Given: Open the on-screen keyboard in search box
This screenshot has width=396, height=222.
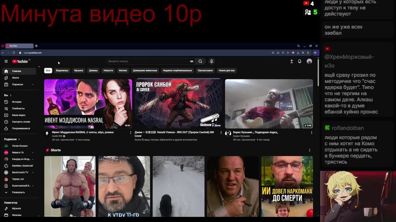Looking at the screenshot, I should coord(192,61).
